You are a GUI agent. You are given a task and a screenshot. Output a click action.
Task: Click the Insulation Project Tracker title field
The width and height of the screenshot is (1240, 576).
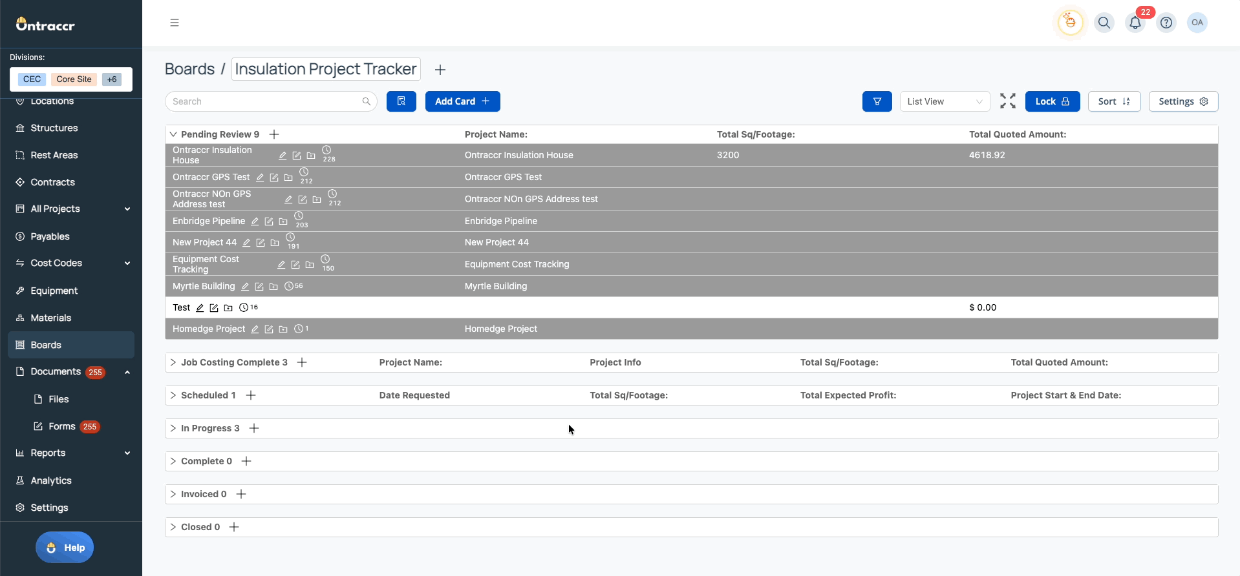[326, 69]
